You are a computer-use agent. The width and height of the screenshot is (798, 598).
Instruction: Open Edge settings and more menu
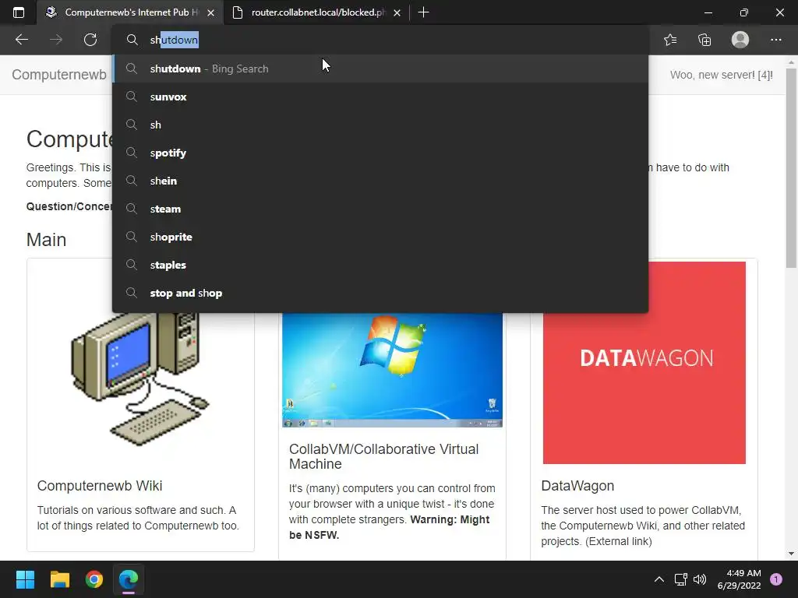coord(775,40)
